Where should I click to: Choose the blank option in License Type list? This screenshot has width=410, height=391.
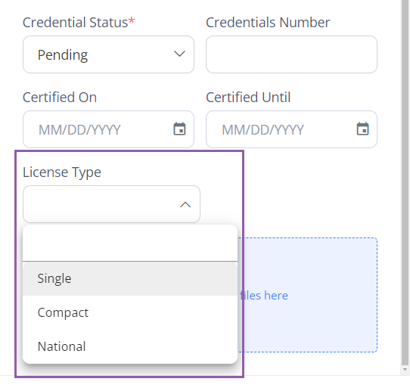(x=130, y=243)
